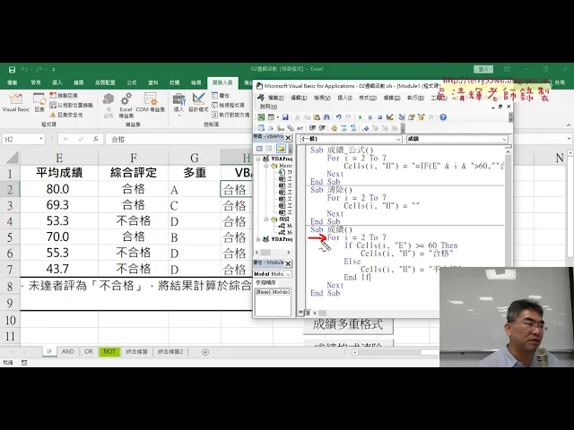
Task: Click the select-all corner of worksheet
Action: (x=10, y=158)
